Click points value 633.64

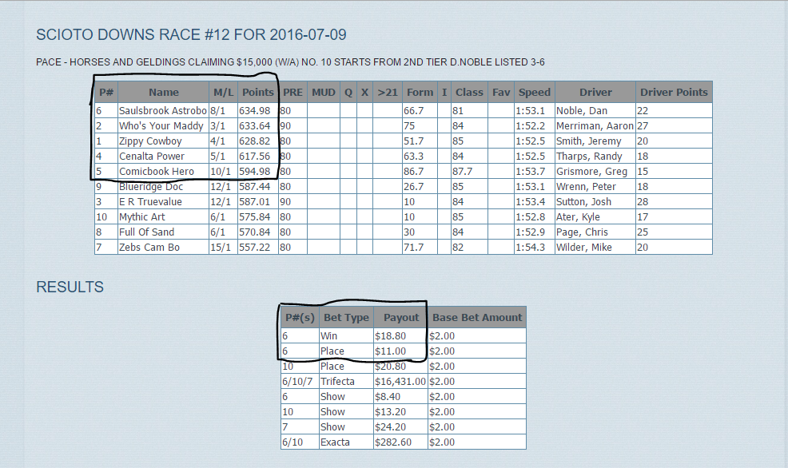click(x=255, y=125)
